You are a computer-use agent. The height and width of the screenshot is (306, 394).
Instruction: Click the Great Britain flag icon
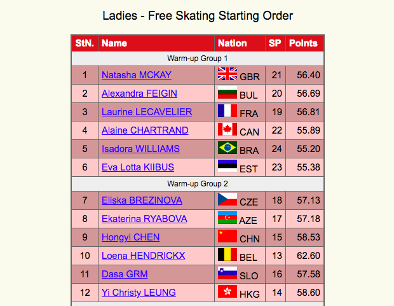(x=227, y=74)
